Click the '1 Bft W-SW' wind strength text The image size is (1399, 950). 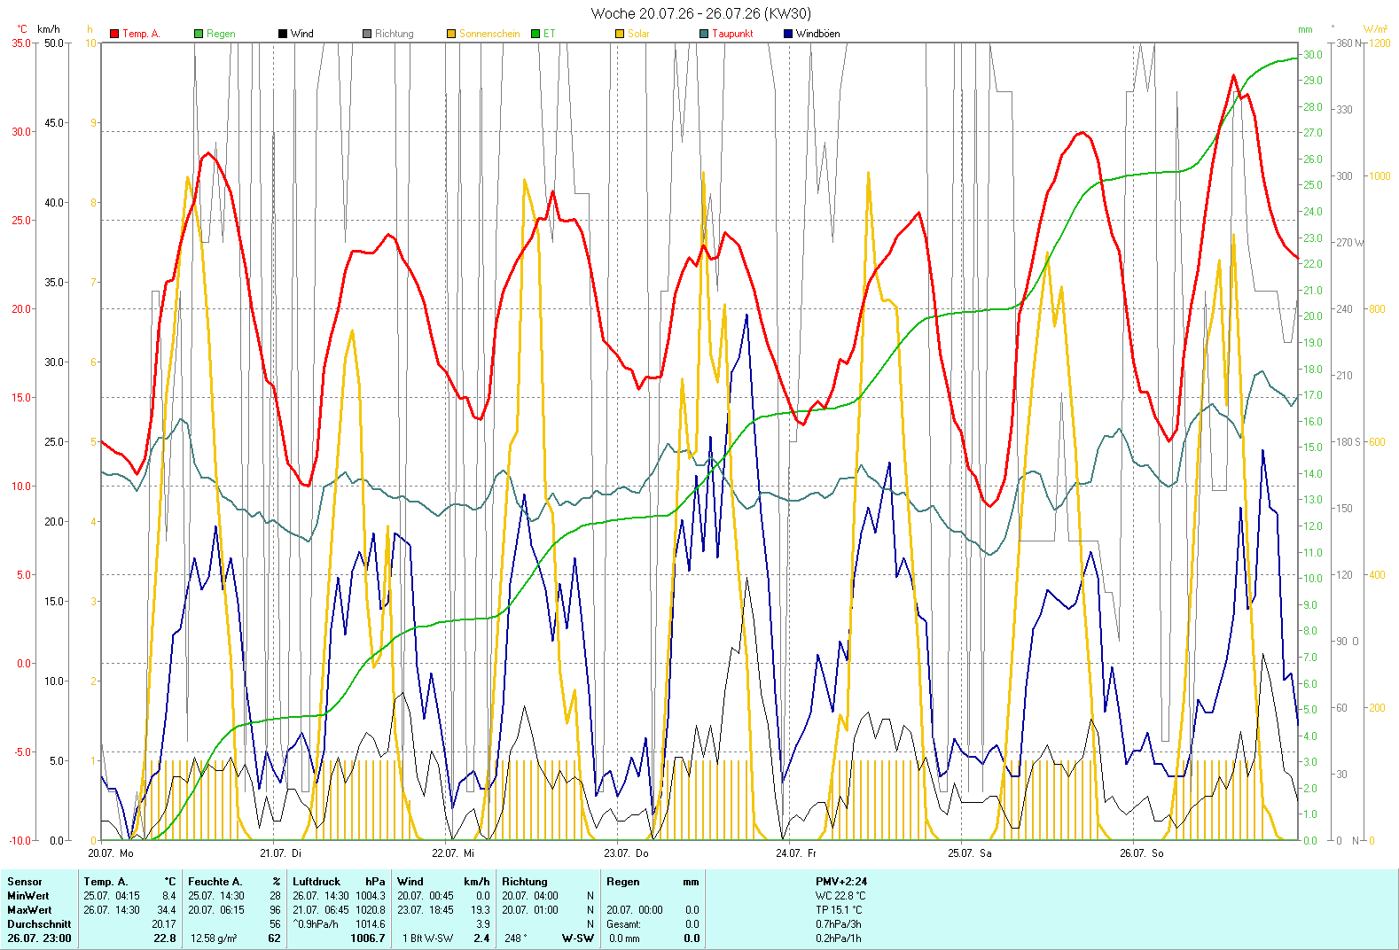tap(427, 938)
